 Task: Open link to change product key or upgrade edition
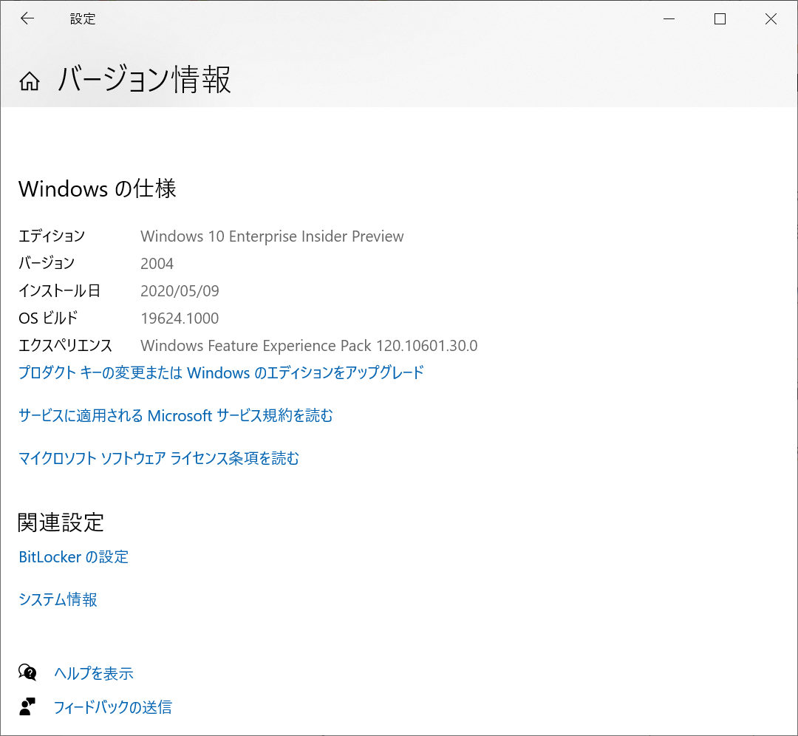coord(221,372)
